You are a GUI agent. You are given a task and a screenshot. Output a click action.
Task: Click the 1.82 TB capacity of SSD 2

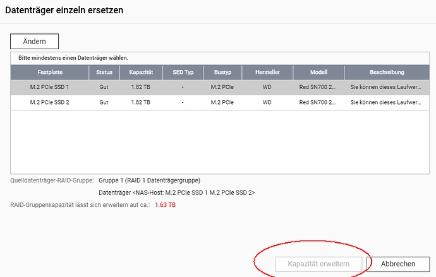tap(141, 102)
